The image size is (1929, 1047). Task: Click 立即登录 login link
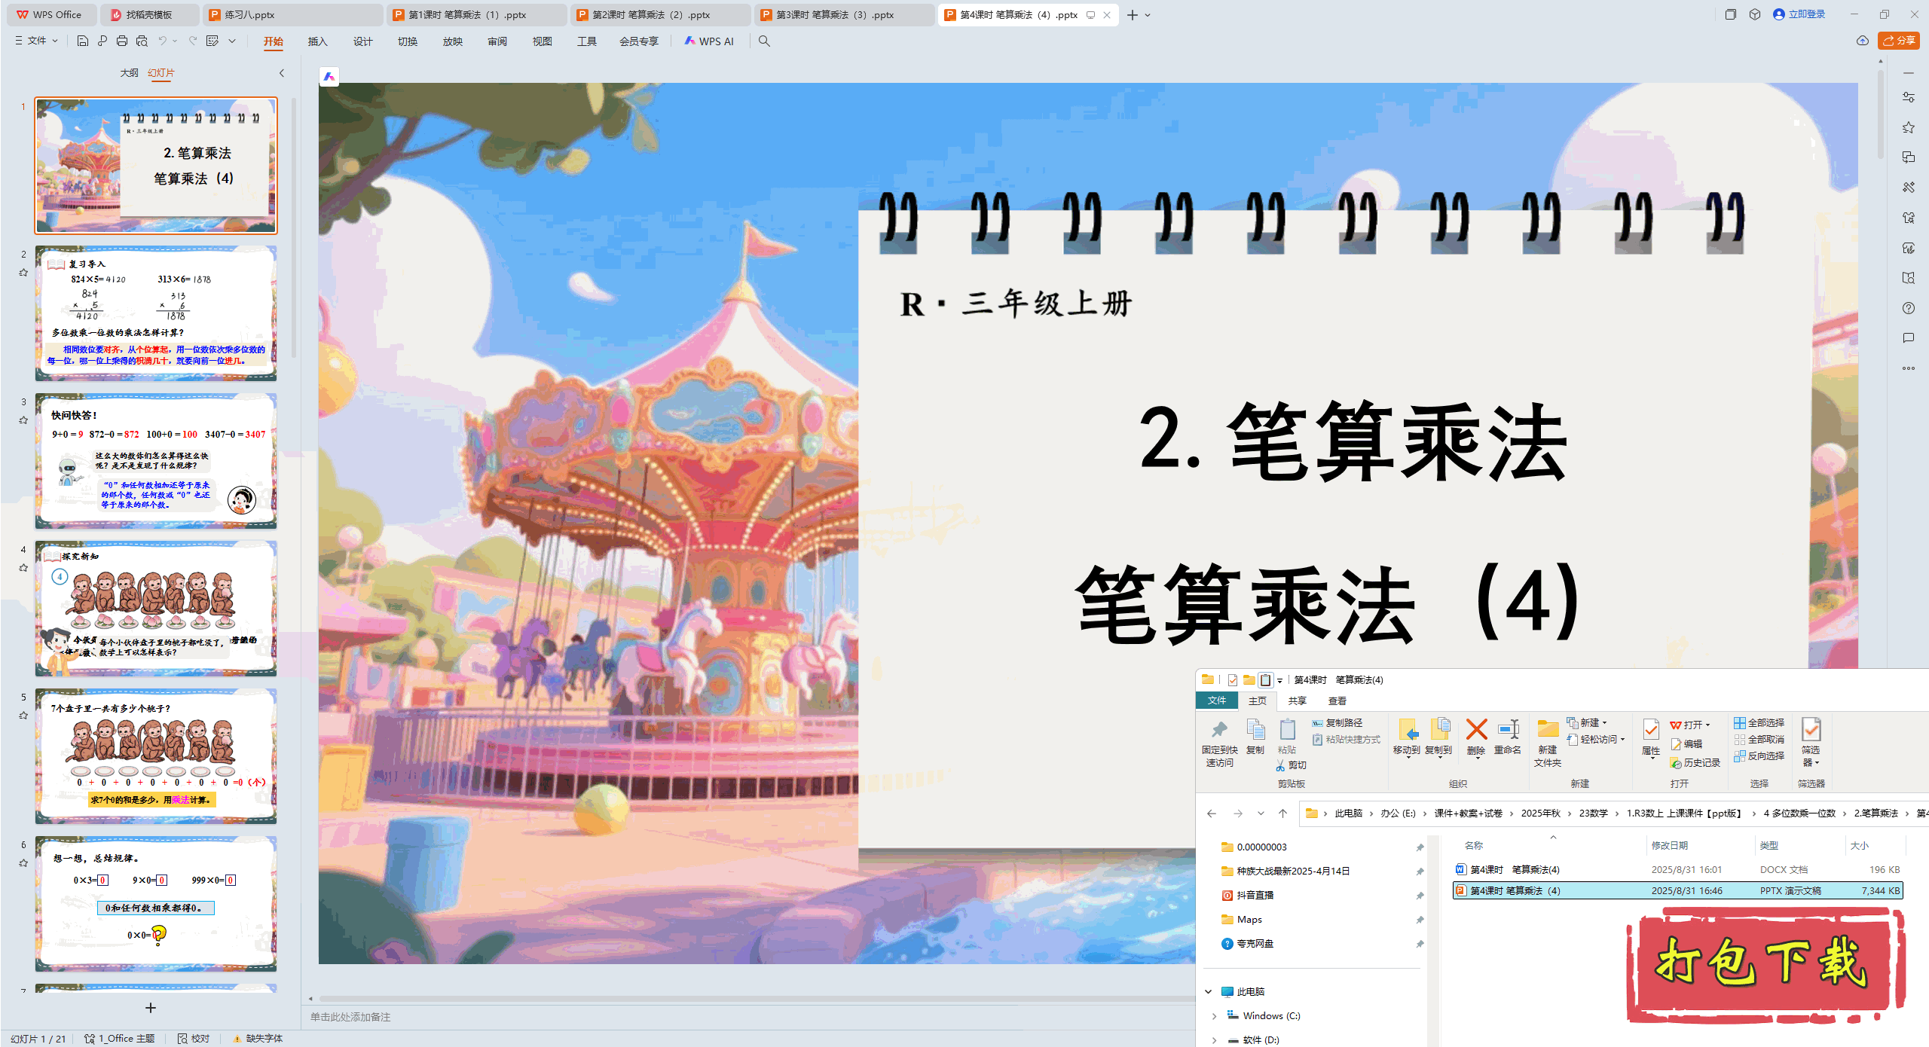[x=1805, y=14]
